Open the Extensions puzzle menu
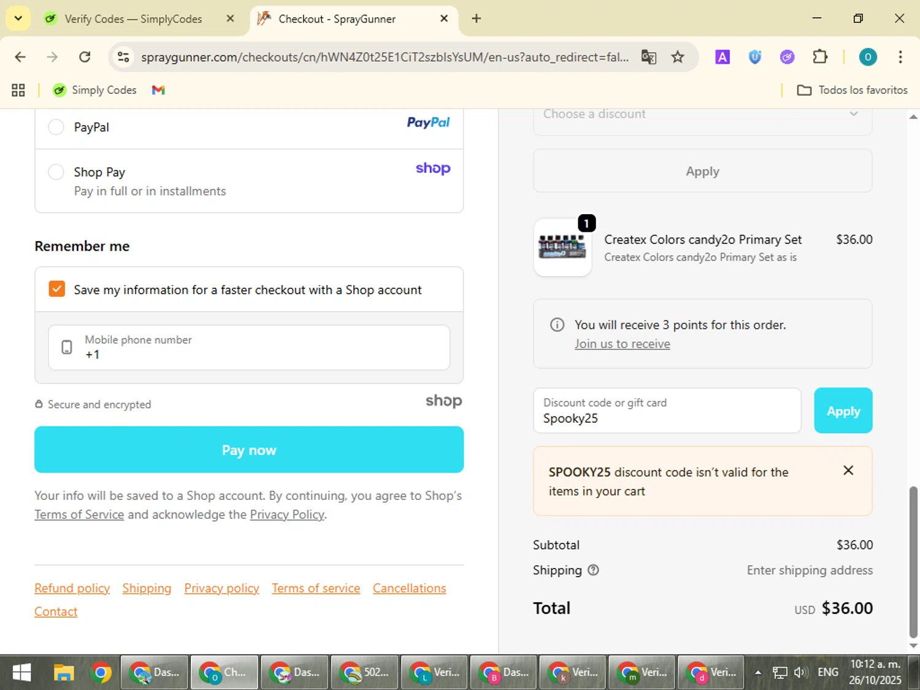The height and width of the screenshot is (690, 920). pyautogui.click(x=820, y=57)
